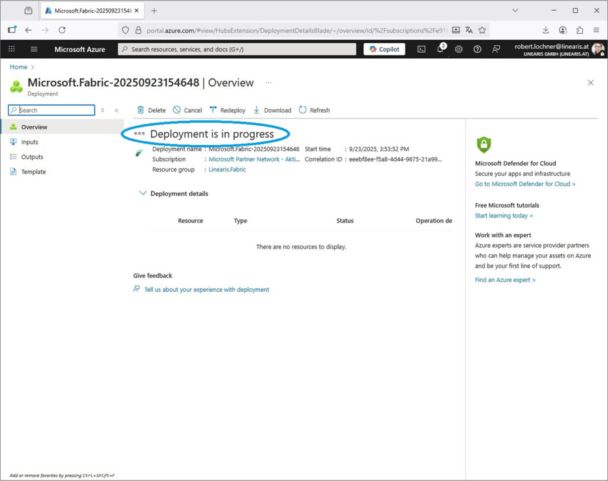Click the Firefox View icon
The width and height of the screenshot is (608, 481).
tap(28, 11)
